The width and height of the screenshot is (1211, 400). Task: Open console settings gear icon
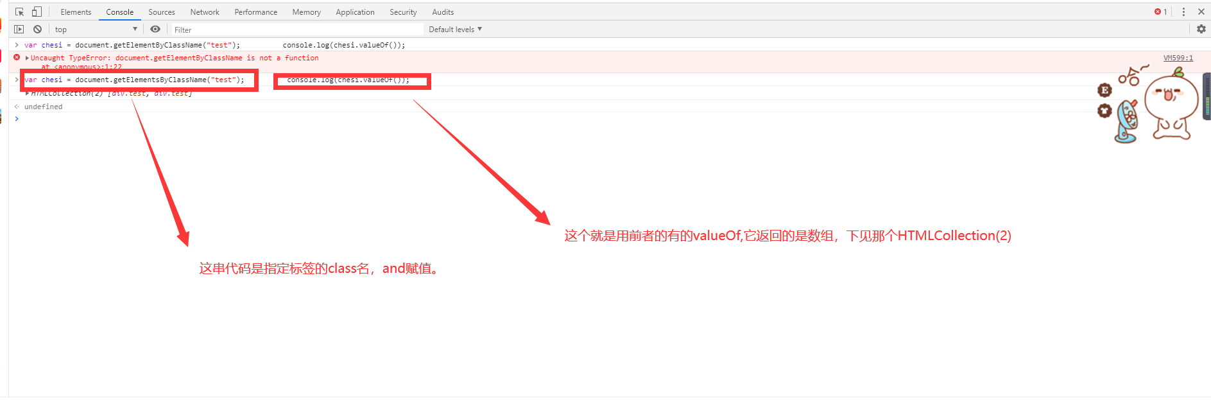[x=1201, y=29]
